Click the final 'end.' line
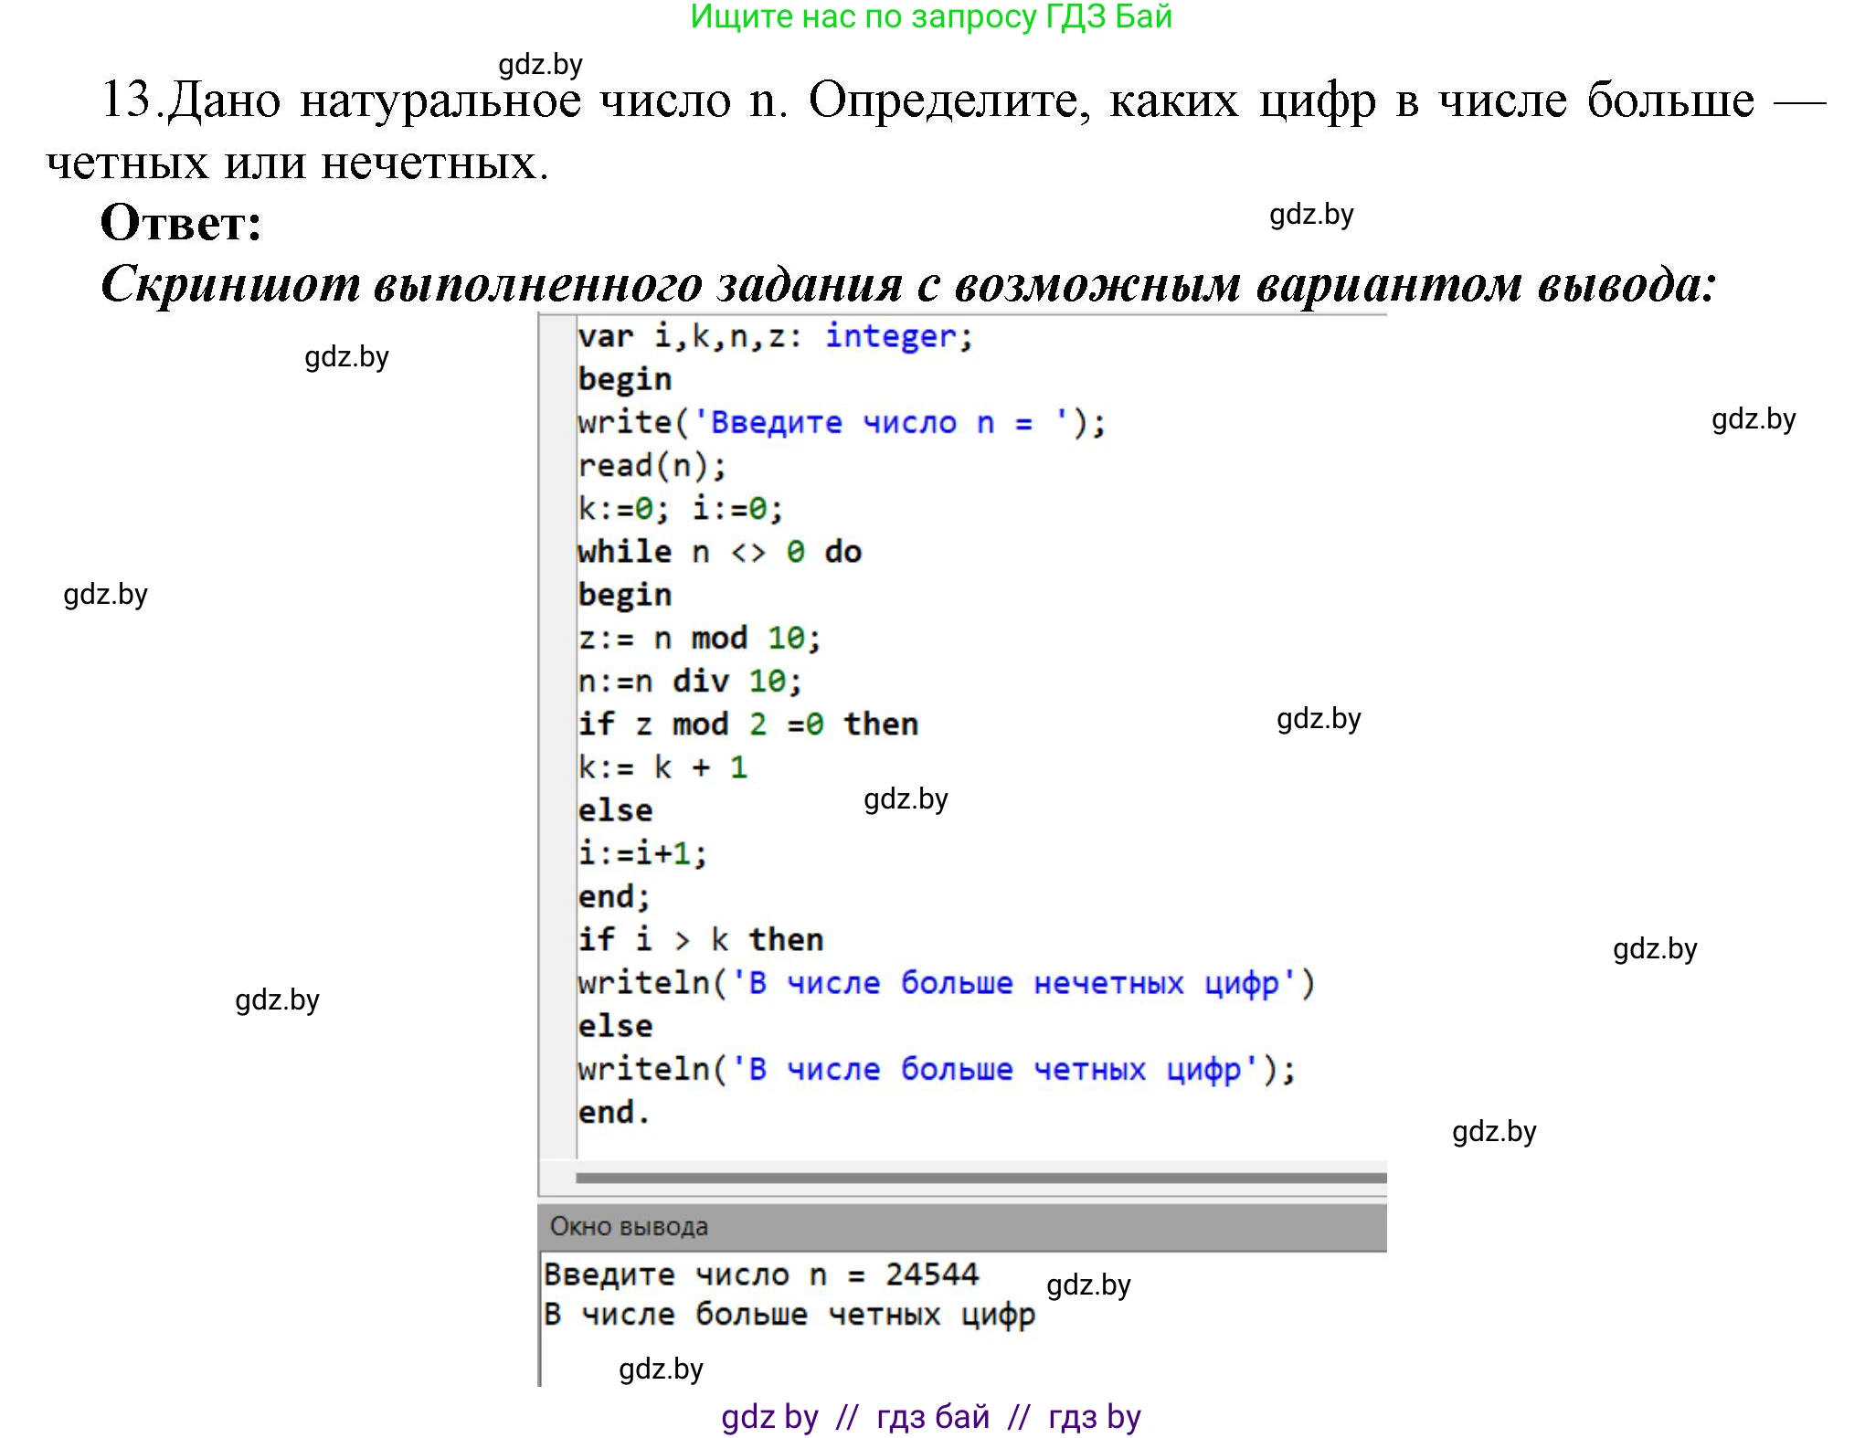Image resolution: width=1865 pixels, height=1438 pixels. [x=614, y=1113]
